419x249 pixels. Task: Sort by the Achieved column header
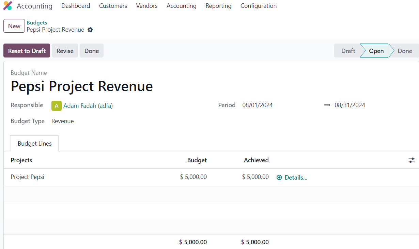click(x=256, y=160)
